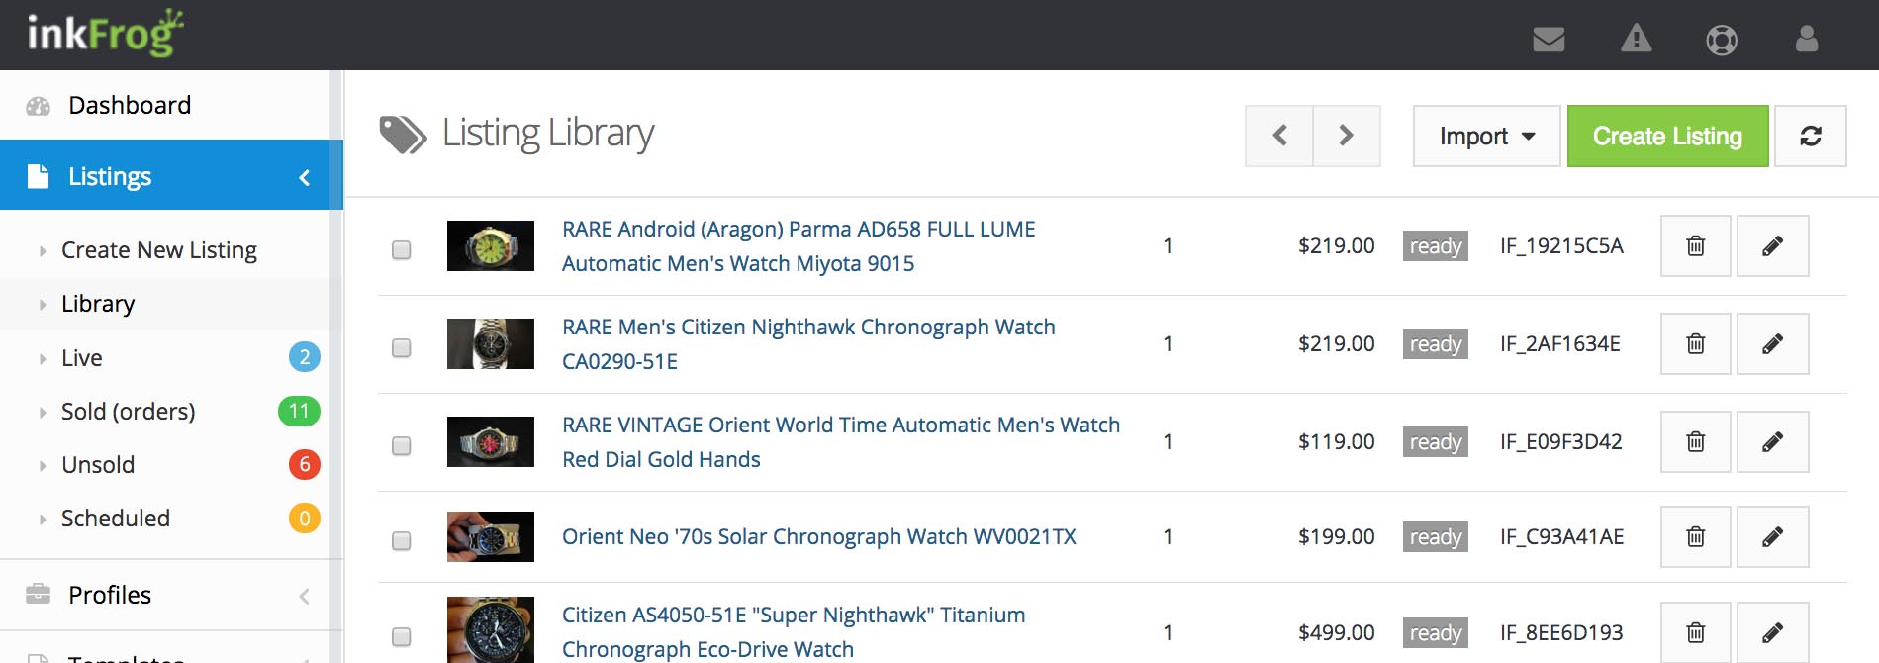Image resolution: width=1879 pixels, height=663 pixels.
Task: Go to the next page of listings
Action: pos(1346,137)
